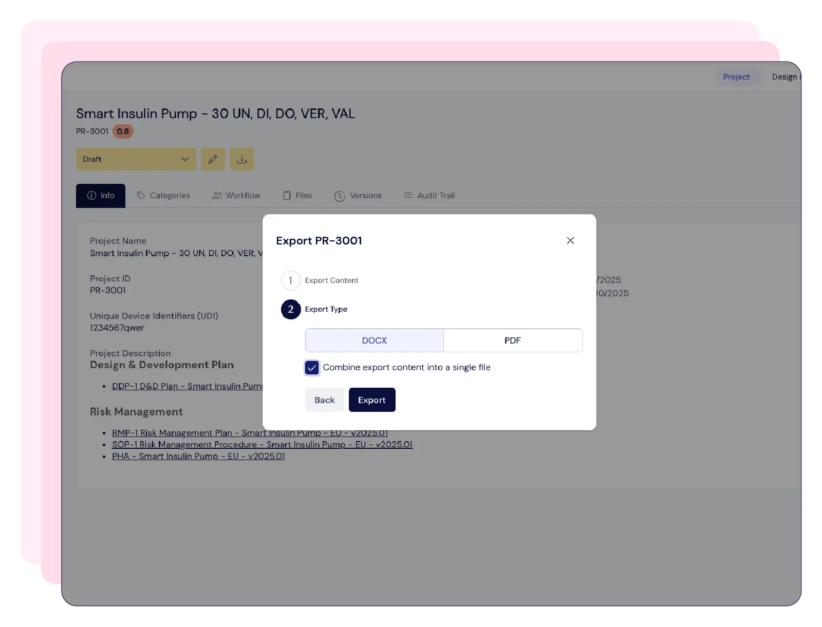This screenshot has height=627, width=822.
Task: Click the Versions clock icon
Action: coord(340,195)
